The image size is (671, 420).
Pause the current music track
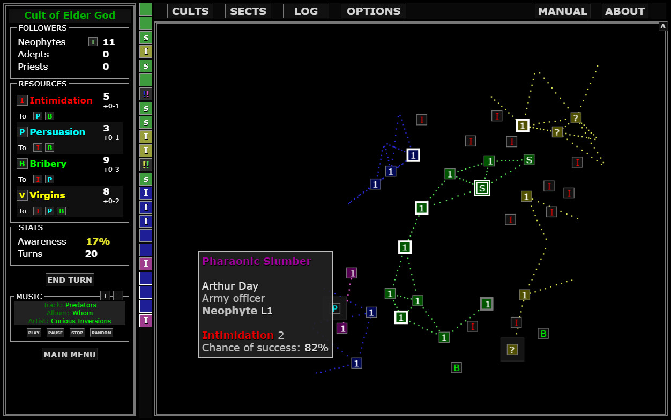pyautogui.click(x=55, y=332)
